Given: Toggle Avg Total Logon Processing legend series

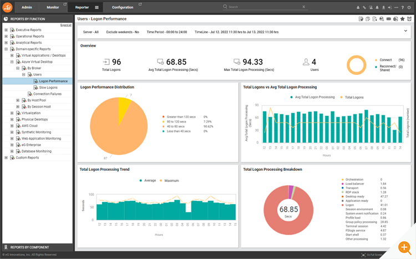Looking at the screenshot, I should [312, 97].
